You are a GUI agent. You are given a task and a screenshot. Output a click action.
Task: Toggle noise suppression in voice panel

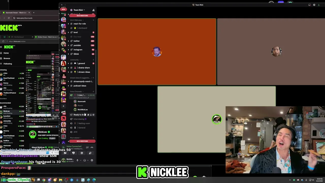coord(87,147)
